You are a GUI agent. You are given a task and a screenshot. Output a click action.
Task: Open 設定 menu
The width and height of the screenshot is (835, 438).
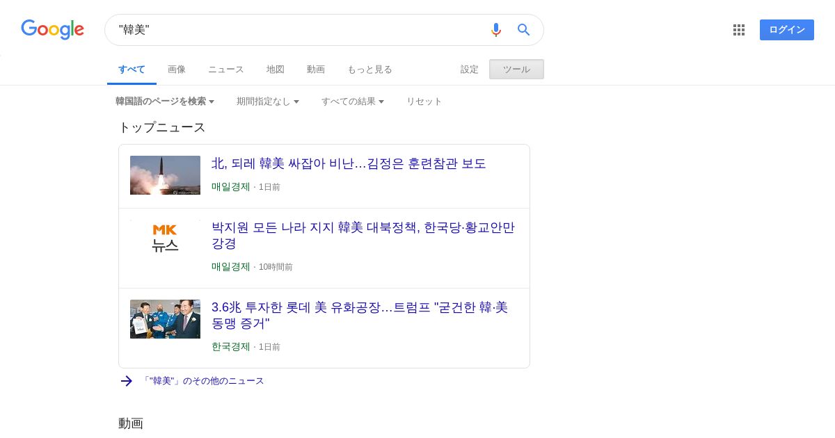470,70
